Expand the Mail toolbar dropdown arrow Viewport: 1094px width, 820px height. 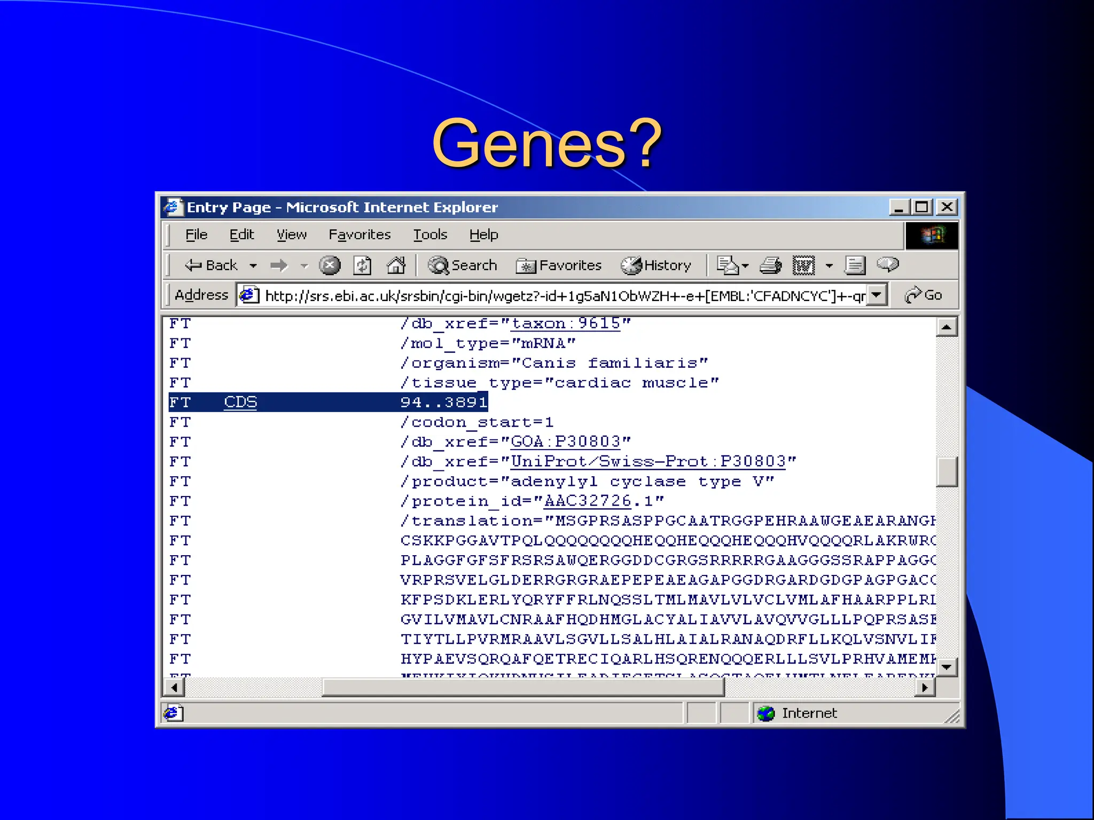click(x=745, y=265)
